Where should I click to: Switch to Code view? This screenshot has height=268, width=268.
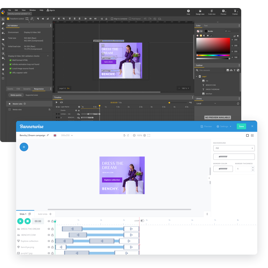212,12
